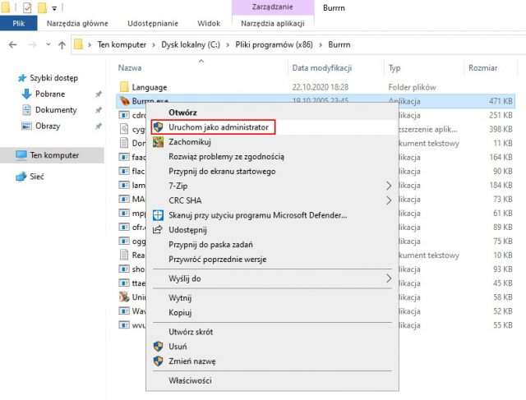The image size is (526, 400).
Task: Click Dysk lokalny (C:) breadcrumb
Action: coord(191,44)
